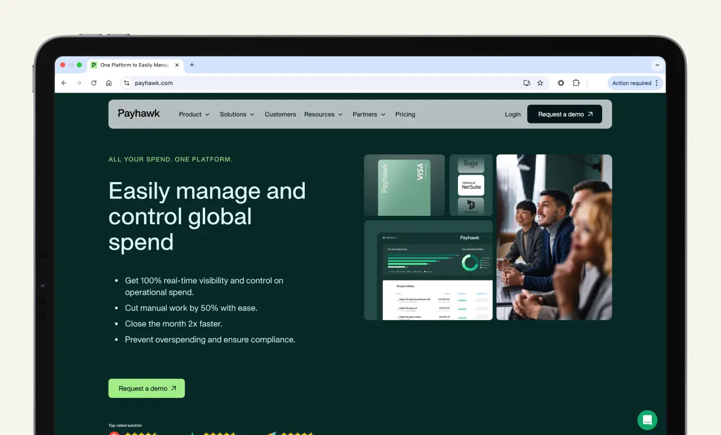Click the Oracle NetSuite integration tile
This screenshot has width=721, height=435.
[x=471, y=185]
